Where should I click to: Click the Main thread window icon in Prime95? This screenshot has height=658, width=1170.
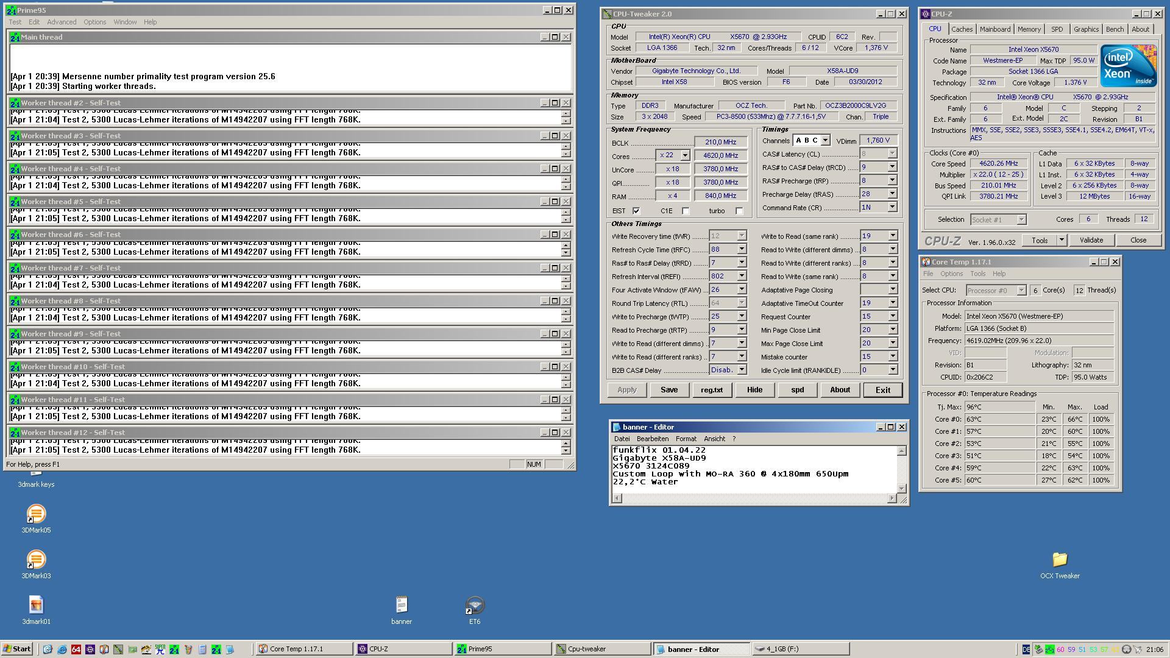tap(15, 37)
